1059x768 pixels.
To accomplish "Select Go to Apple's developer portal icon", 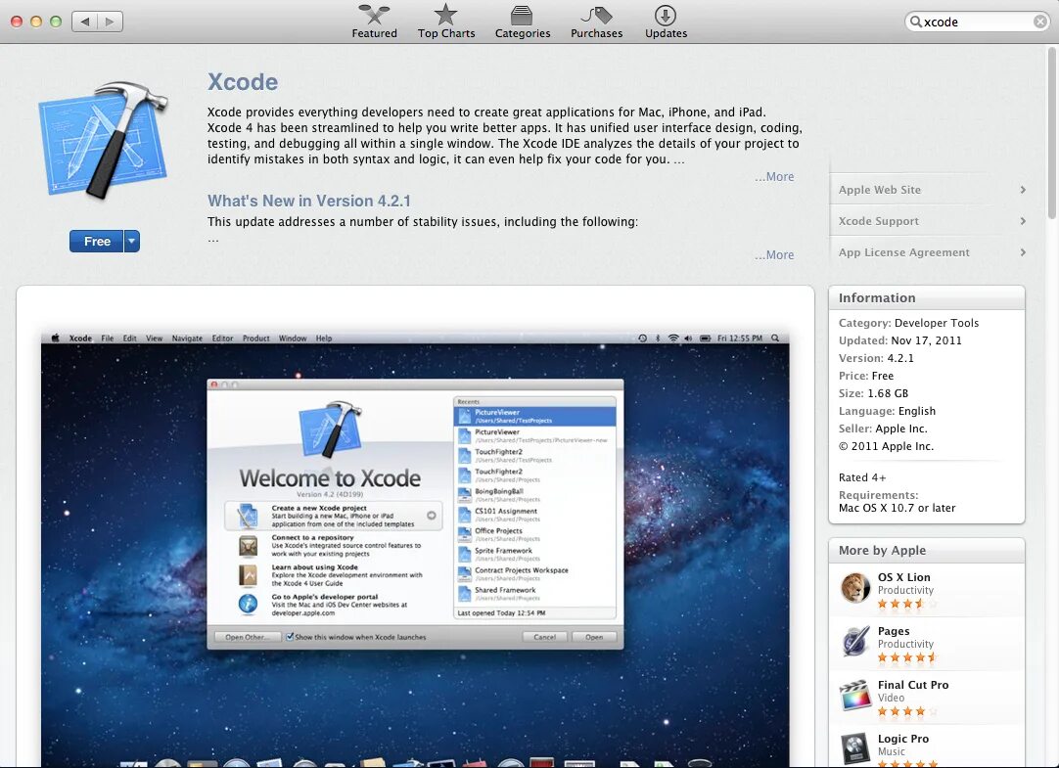I will 248,604.
